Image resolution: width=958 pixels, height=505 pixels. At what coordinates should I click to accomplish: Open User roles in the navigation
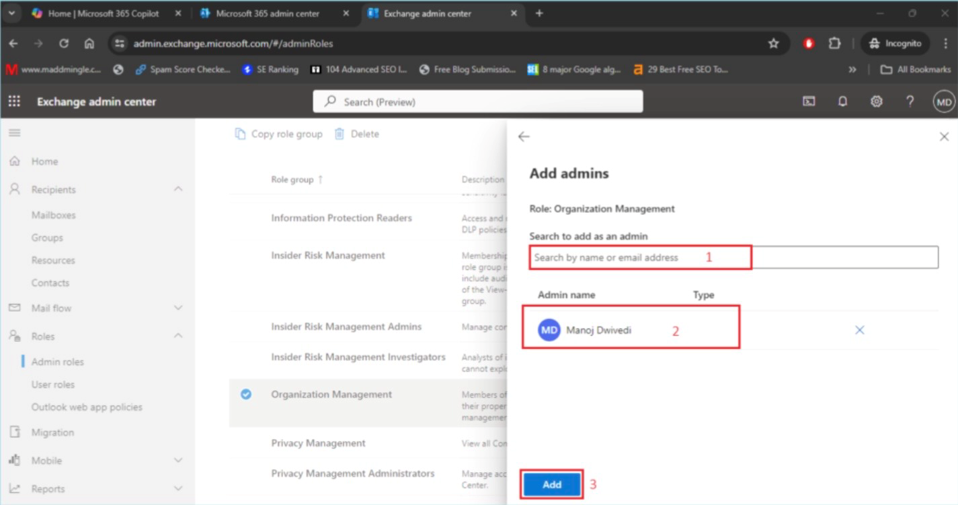[x=53, y=384]
